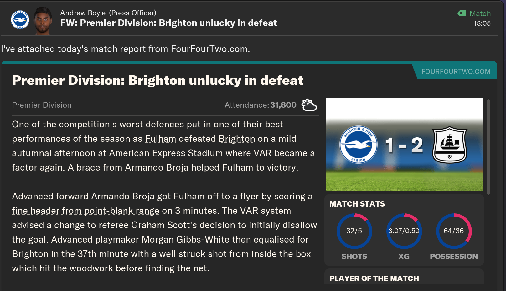Click the xG 3.07/0.50 circular gauge
This screenshot has height=291, width=506.
404,231
